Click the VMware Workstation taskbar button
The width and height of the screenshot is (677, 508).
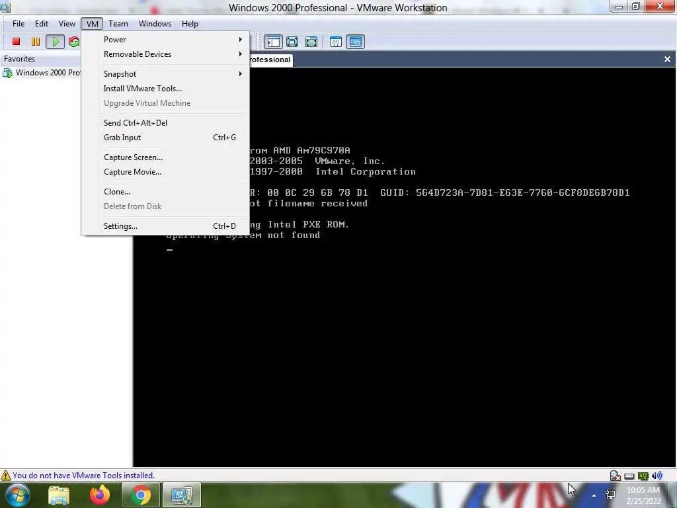(x=182, y=495)
